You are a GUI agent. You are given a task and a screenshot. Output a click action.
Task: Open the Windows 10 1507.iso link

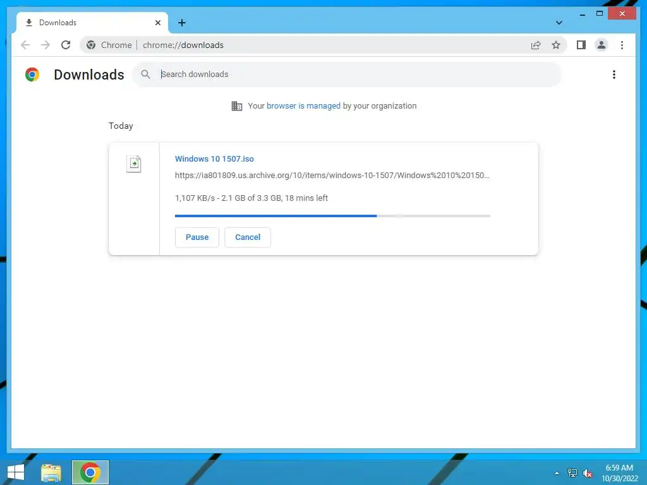point(214,159)
